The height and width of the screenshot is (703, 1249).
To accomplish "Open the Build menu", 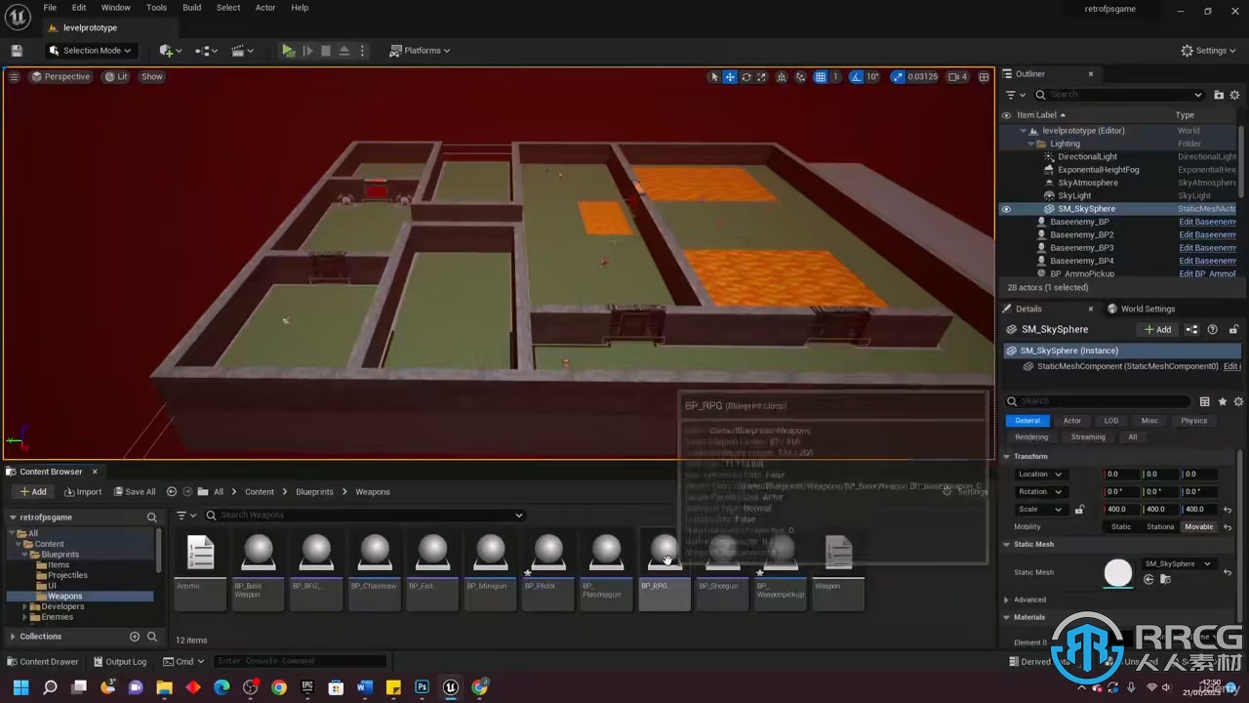I will coord(192,8).
